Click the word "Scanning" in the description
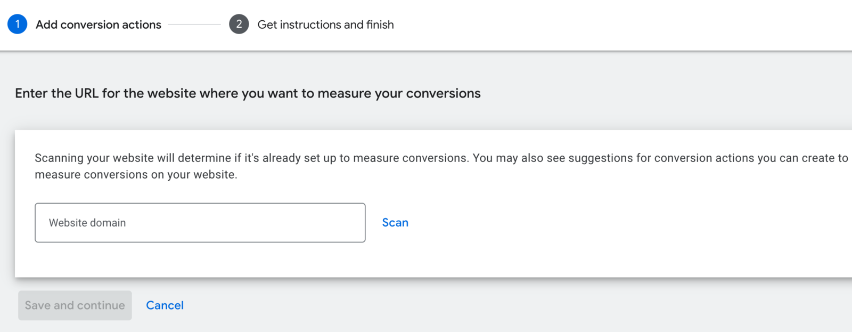 59,158
